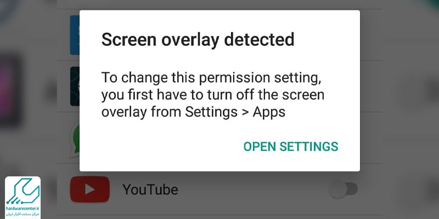Click 'Settings > Apps' in the message
This screenshot has width=439, height=219.
coord(235,112)
